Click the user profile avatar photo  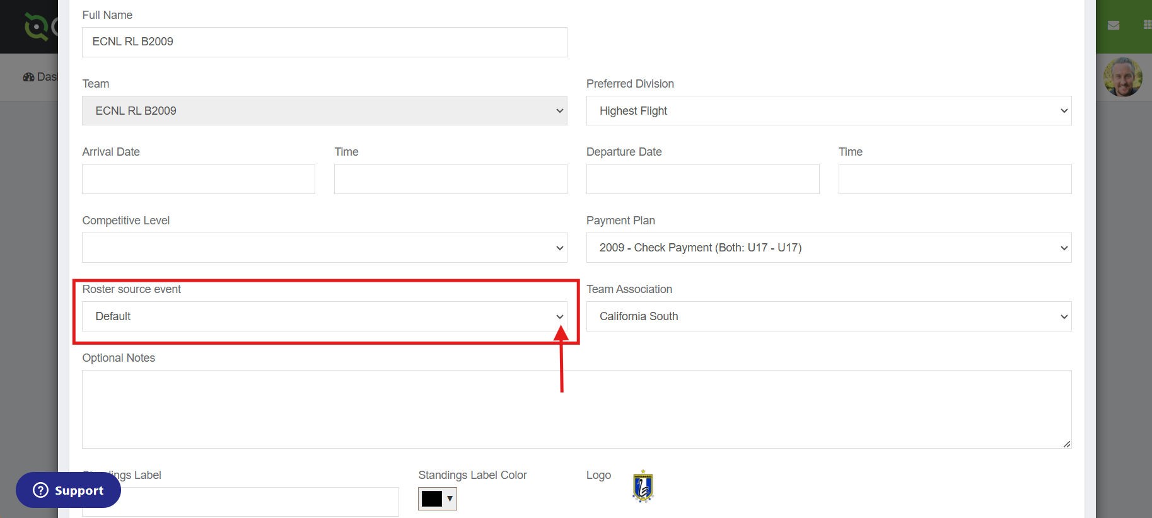[1123, 78]
